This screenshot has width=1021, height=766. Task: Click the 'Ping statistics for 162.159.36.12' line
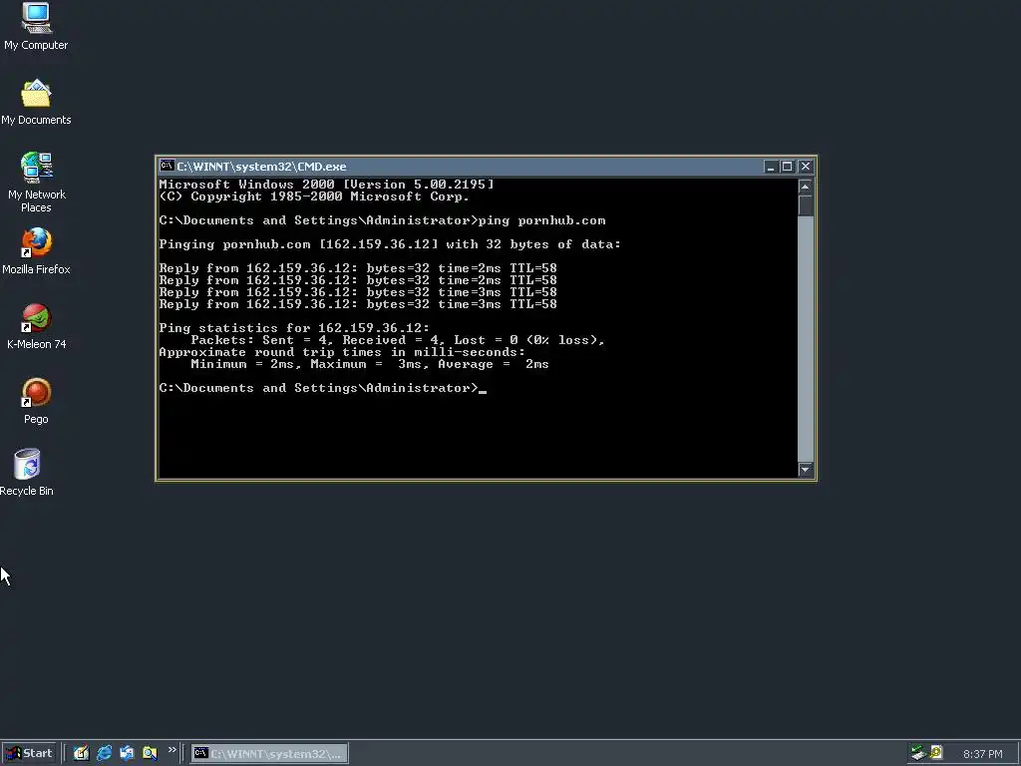point(294,327)
